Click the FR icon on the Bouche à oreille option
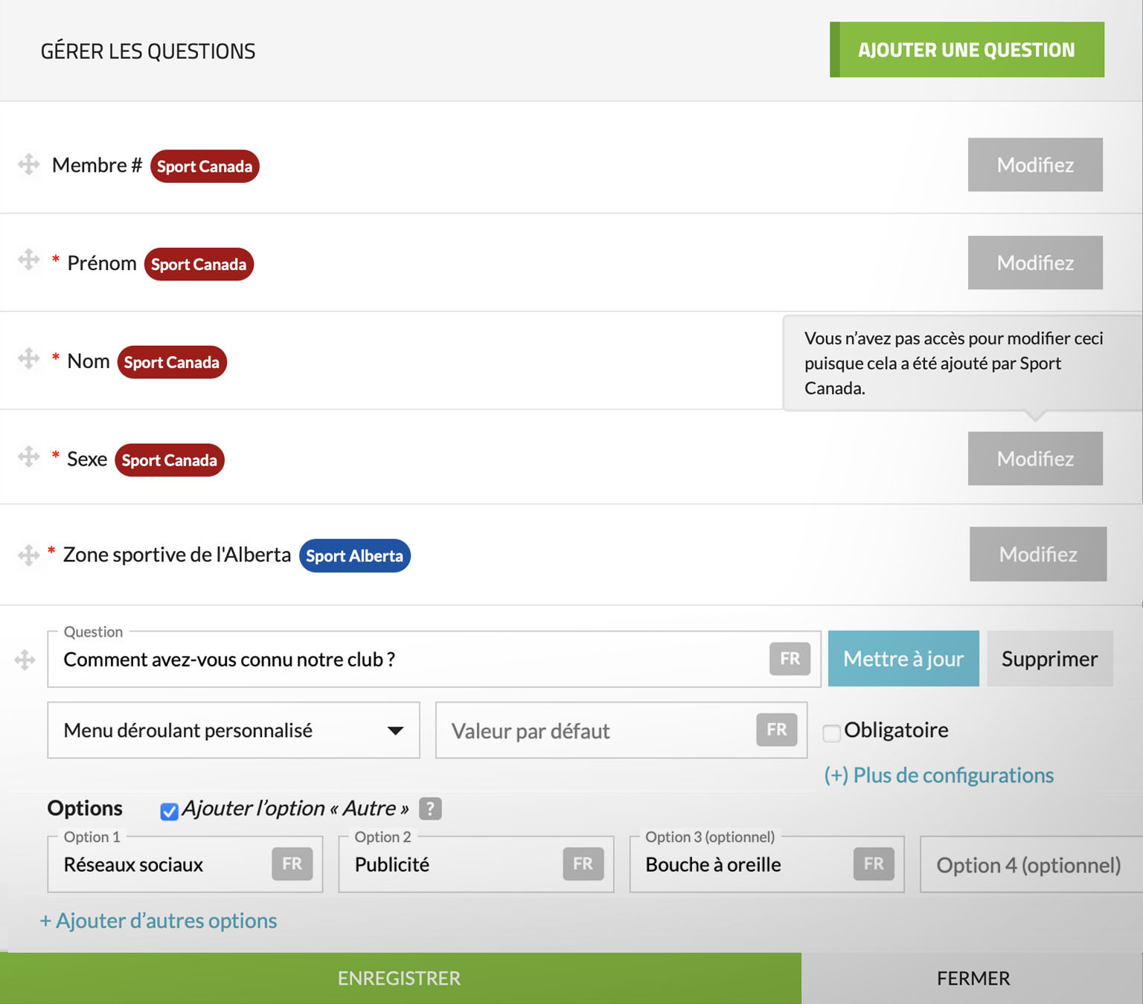The image size is (1143, 1004). (x=874, y=864)
